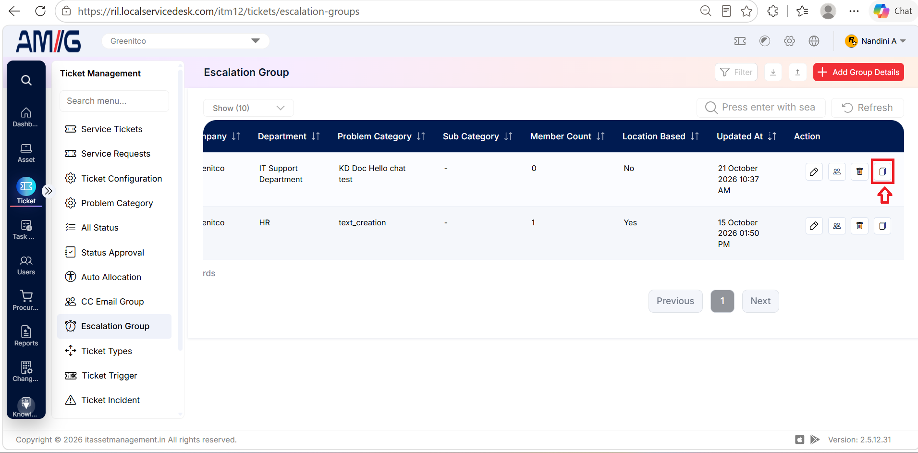This screenshot has width=918, height=453.
Task: Sort by Member Count column
Action: click(600, 136)
